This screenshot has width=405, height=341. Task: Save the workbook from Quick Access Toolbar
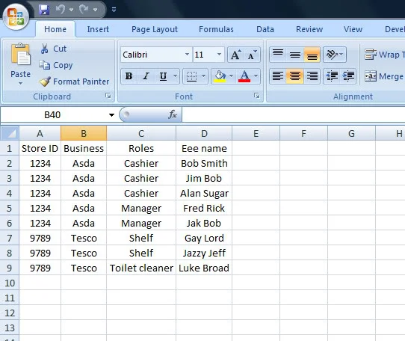pyautogui.click(x=44, y=10)
